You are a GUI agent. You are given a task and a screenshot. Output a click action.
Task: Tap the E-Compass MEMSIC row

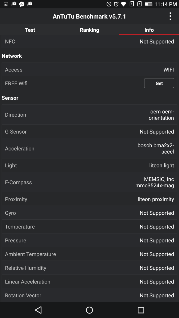[89, 182]
